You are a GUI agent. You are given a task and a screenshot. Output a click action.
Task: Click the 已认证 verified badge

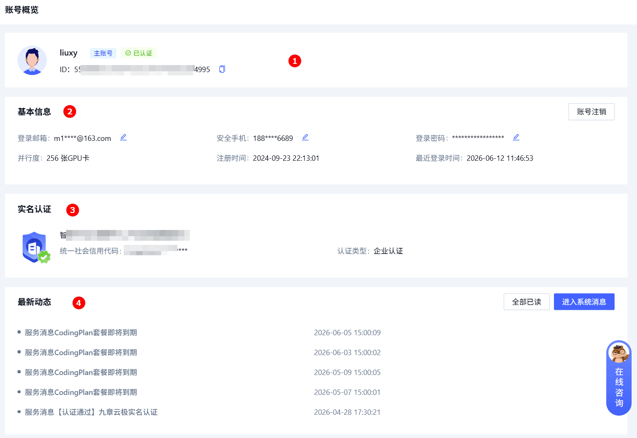point(139,53)
